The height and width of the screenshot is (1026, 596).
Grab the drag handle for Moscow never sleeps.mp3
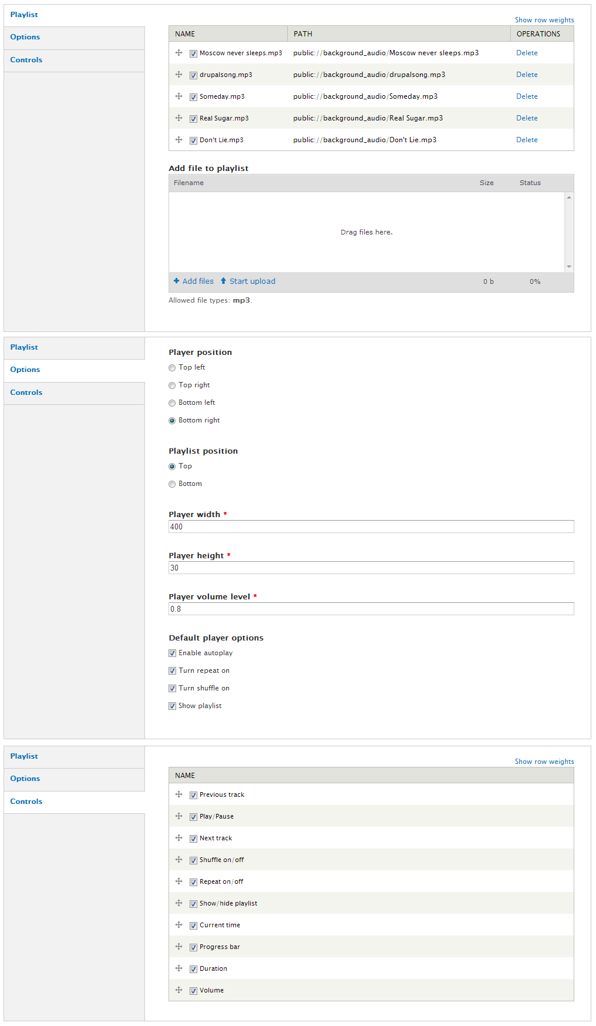pyautogui.click(x=179, y=53)
